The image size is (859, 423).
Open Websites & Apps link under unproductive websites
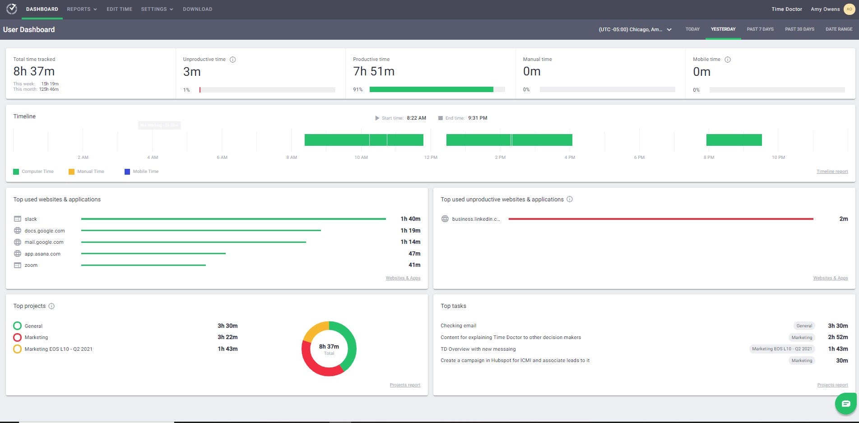click(x=831, y=278)
